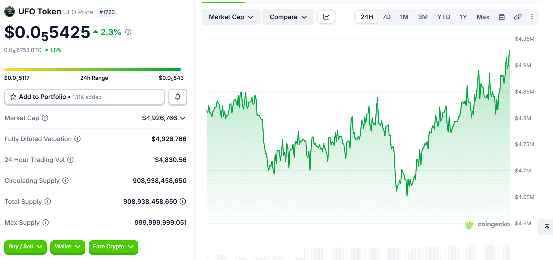Click the 24h Range label
The image size is (553, 260).
pyautogui.click(x=94, y=78)
